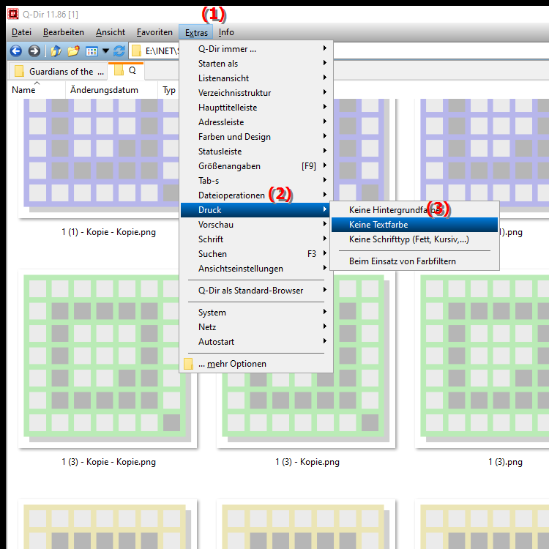Image resolution: width=549 pixels, height=549 pixels.
Task: Open the Autostart submenu
Action: 255,342
